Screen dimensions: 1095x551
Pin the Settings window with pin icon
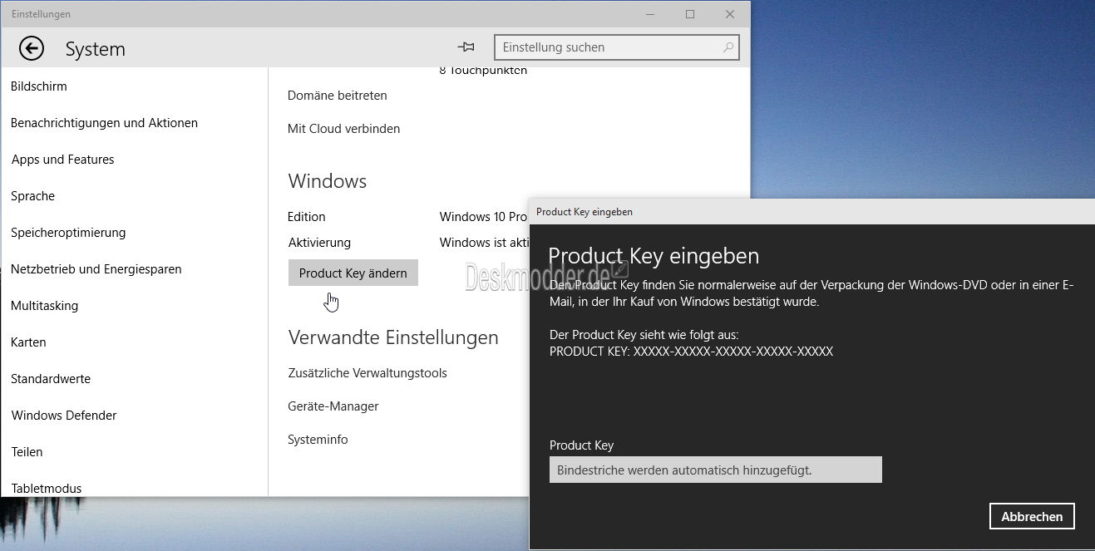(x=466, y=47)
